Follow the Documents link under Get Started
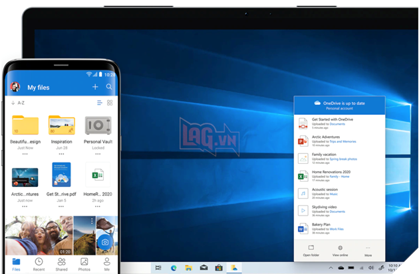The image size is (419, 274). click(x=337, y=124)
